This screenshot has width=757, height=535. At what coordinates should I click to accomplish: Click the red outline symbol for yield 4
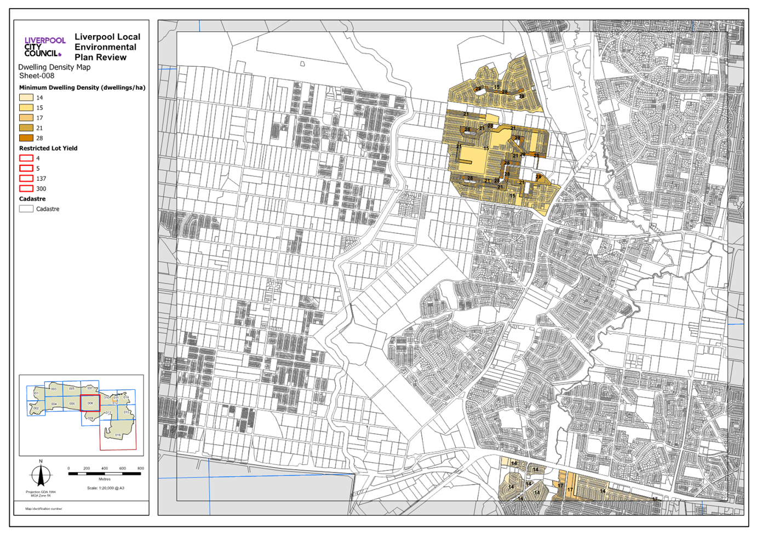[x=26, y=158]
